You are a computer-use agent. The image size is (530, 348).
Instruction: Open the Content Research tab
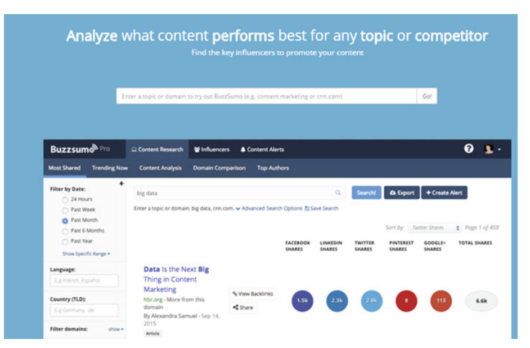pyautogui.click(x=158, y=149)
